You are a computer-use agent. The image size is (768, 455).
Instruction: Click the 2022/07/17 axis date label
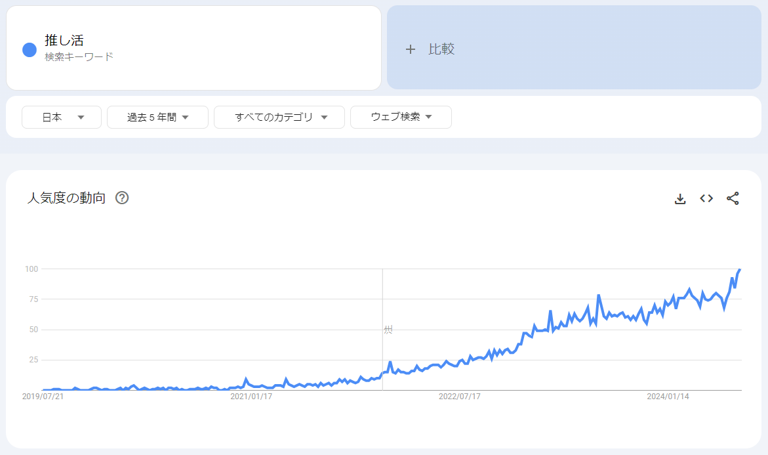460,396
